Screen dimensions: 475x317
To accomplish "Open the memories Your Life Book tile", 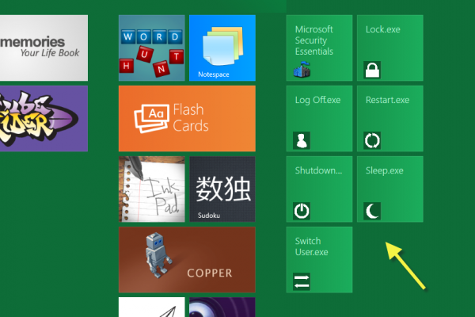I will 44,48.
